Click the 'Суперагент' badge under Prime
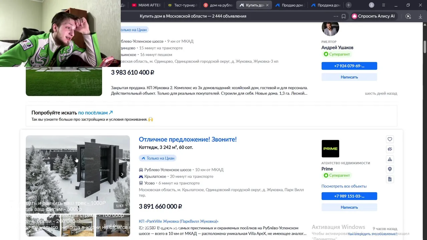 point(337,175)
